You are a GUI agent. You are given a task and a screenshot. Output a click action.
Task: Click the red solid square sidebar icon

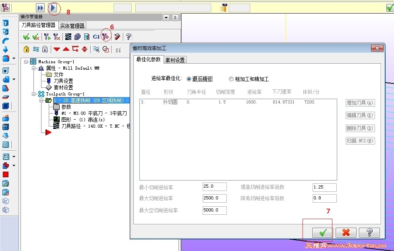tap(6, 174)
